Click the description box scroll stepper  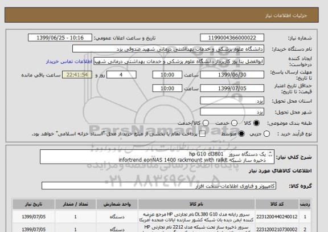270,154
